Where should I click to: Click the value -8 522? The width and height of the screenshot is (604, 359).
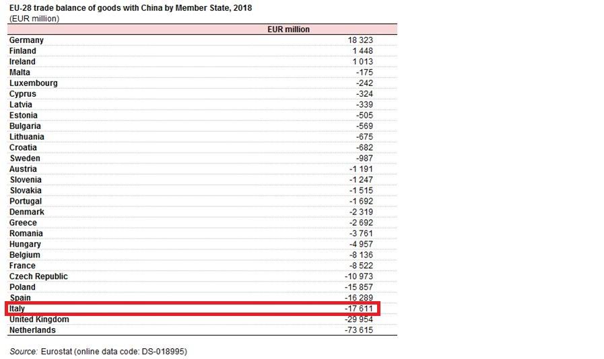[x=362, y=267]
